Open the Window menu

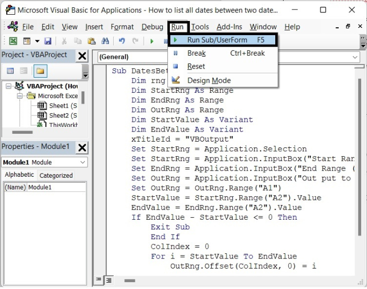[263, 27]
